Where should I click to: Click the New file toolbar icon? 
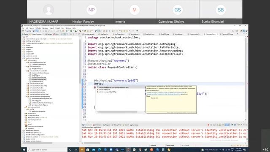point(23,31)
